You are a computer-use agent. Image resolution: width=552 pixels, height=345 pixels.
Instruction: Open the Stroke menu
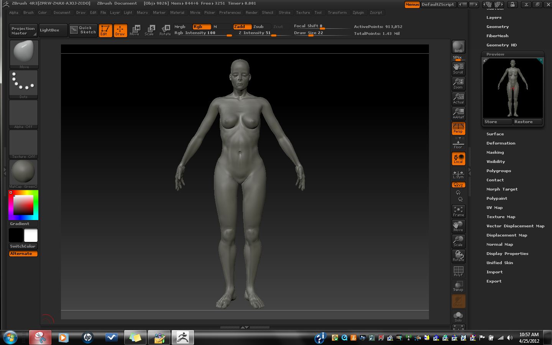[x=284, y=13]
